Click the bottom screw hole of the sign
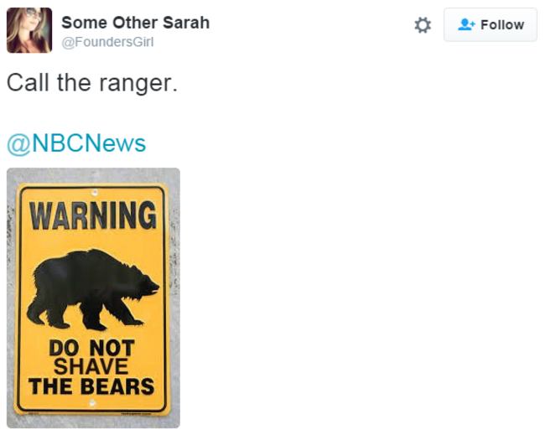Viewport: 545px width, 435px height. (x=92, y=403)
